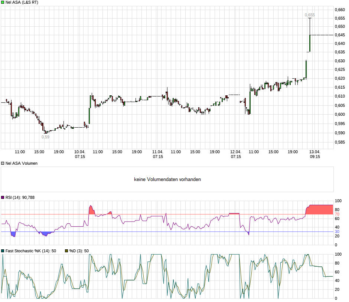Screen dimensions: 349x302
Task: Click the teal Fast Stochastic %K legend square
Action: pos(3,251)
